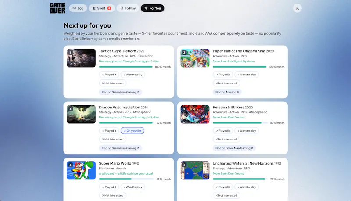
Task: Mark Paper Mario as Not interested
Action: [x=226, y=83]
